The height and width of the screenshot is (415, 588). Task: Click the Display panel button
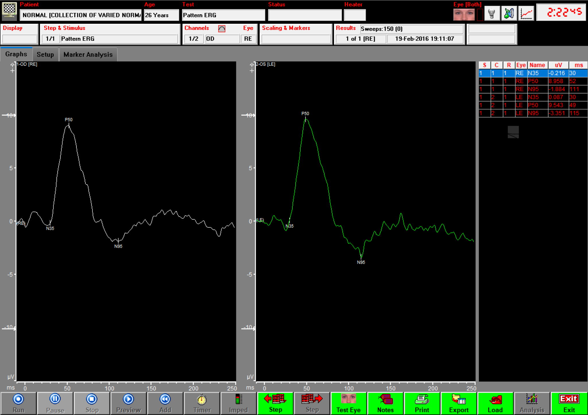[19, 39]
